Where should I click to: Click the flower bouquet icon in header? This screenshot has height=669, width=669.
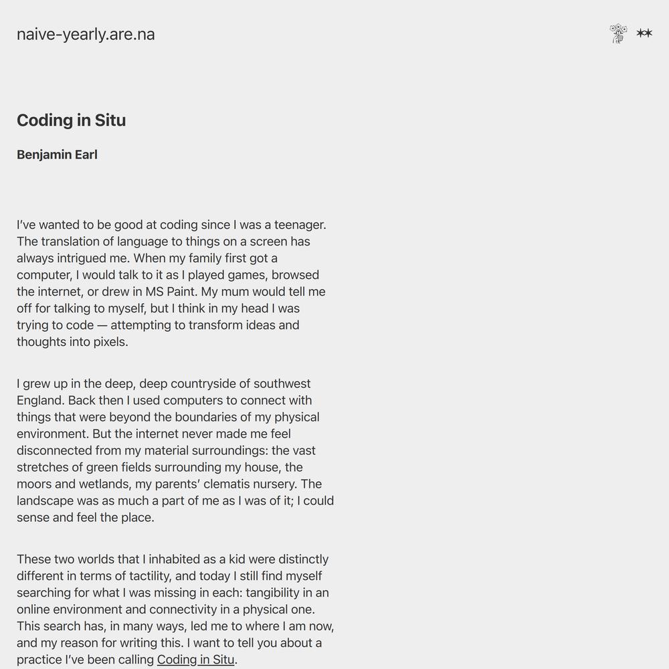(x=617, y=33)
